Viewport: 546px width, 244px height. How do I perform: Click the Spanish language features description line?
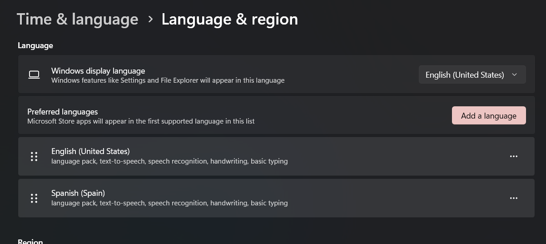(x=169, y=203)
